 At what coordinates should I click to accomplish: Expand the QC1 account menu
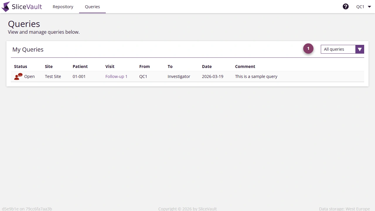tap(363, 6)
